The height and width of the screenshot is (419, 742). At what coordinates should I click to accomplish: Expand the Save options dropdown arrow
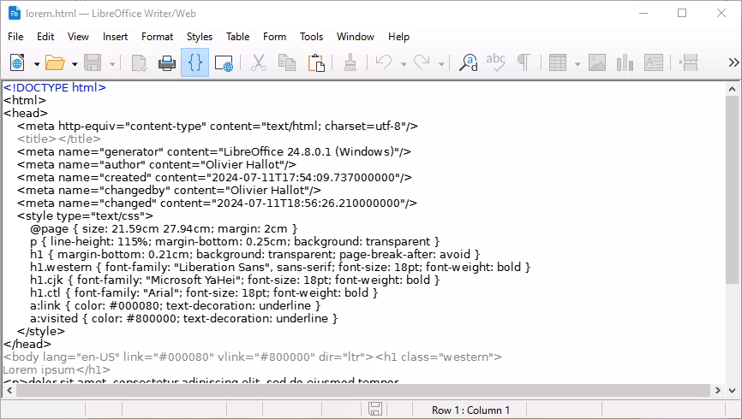click(112, 63)
